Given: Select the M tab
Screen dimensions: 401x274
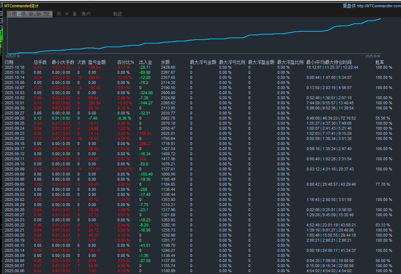Looking at the screenshot, I should pos(67,14).
